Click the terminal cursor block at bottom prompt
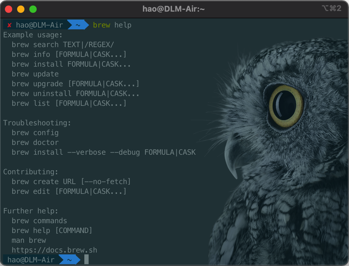 pyautogui.click(x=86, y=259)
